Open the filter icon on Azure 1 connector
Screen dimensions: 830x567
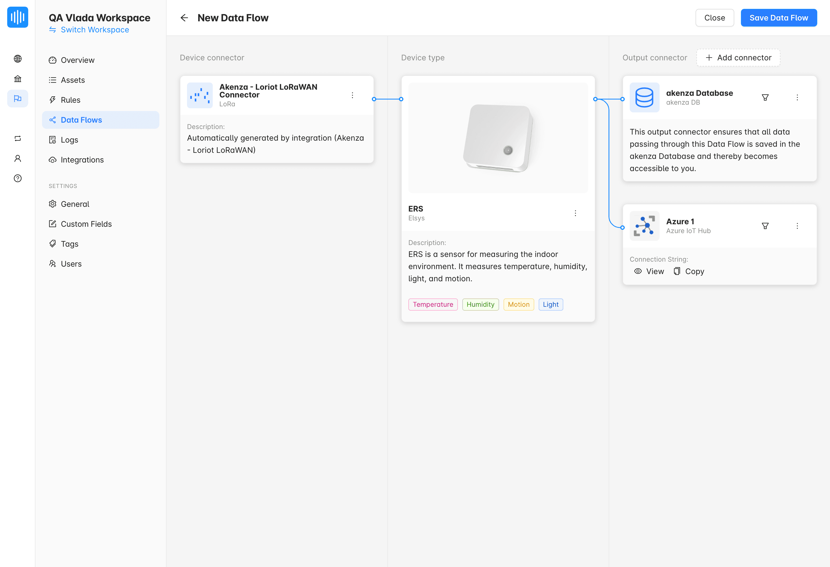(x=765, y=225)
